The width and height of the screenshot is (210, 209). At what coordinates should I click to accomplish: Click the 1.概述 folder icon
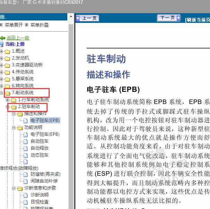(7, 52)
